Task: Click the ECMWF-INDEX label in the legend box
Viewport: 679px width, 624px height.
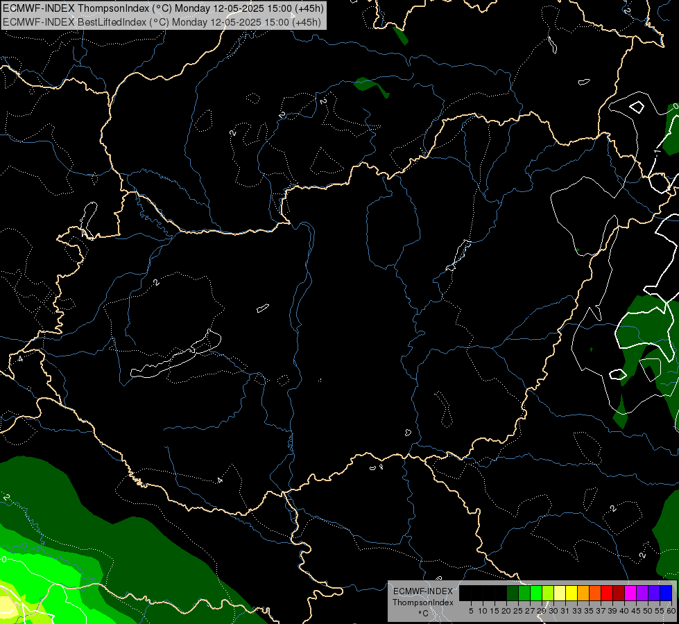Action: 423,591
